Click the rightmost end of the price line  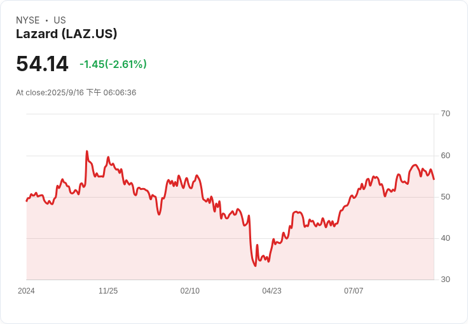(434, 179)
